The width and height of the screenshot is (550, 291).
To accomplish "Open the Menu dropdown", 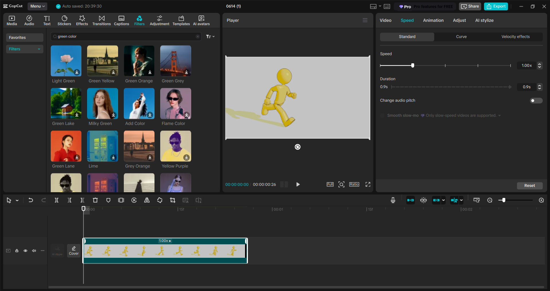I will [x=37, y=6].
